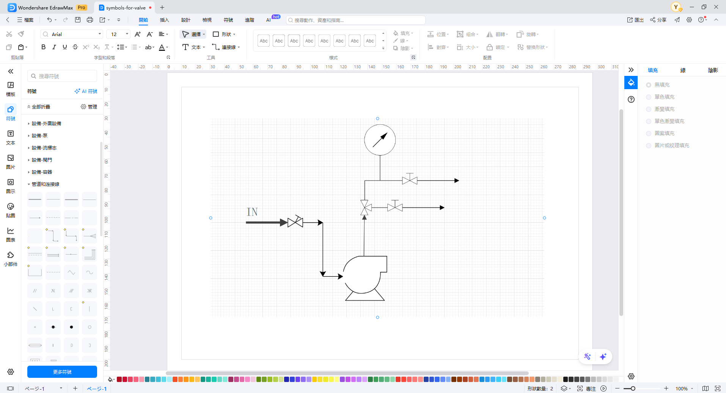Click the Format Painter icon
The image size is (726, 393).
click(21, 34)
